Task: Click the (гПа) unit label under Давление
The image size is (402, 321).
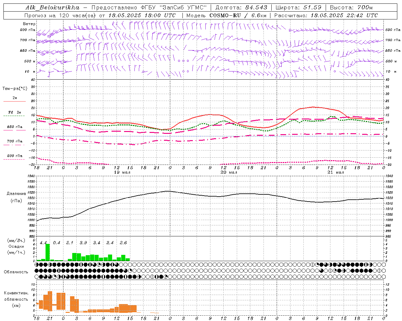Action: [x=16, y=201]
